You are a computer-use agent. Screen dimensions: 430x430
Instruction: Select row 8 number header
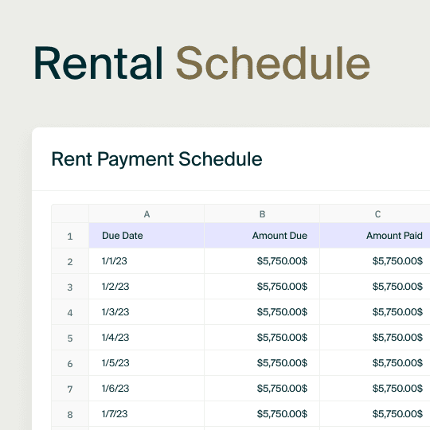tap(70, 414)
